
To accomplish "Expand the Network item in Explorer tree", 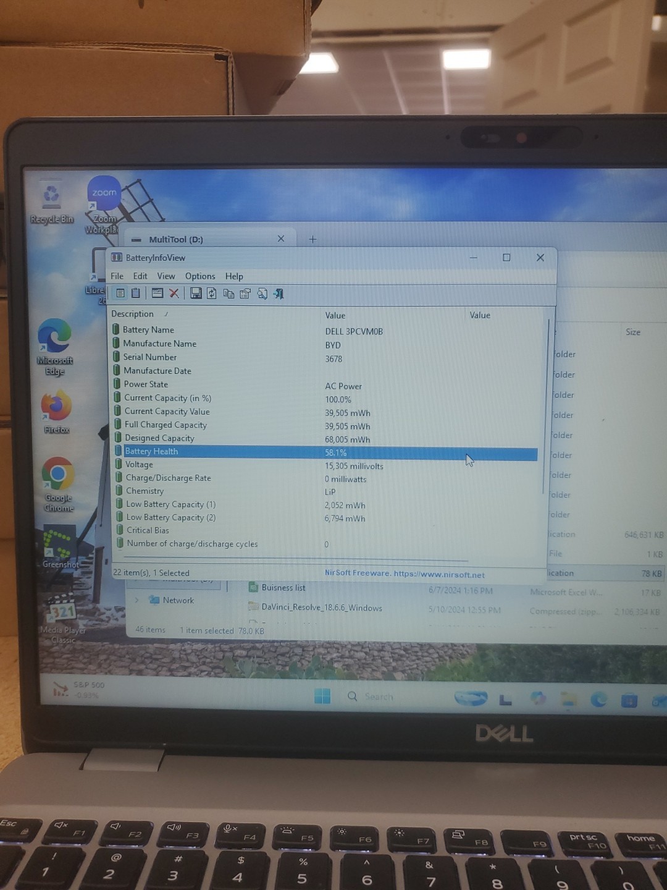I will coord(136,600).
